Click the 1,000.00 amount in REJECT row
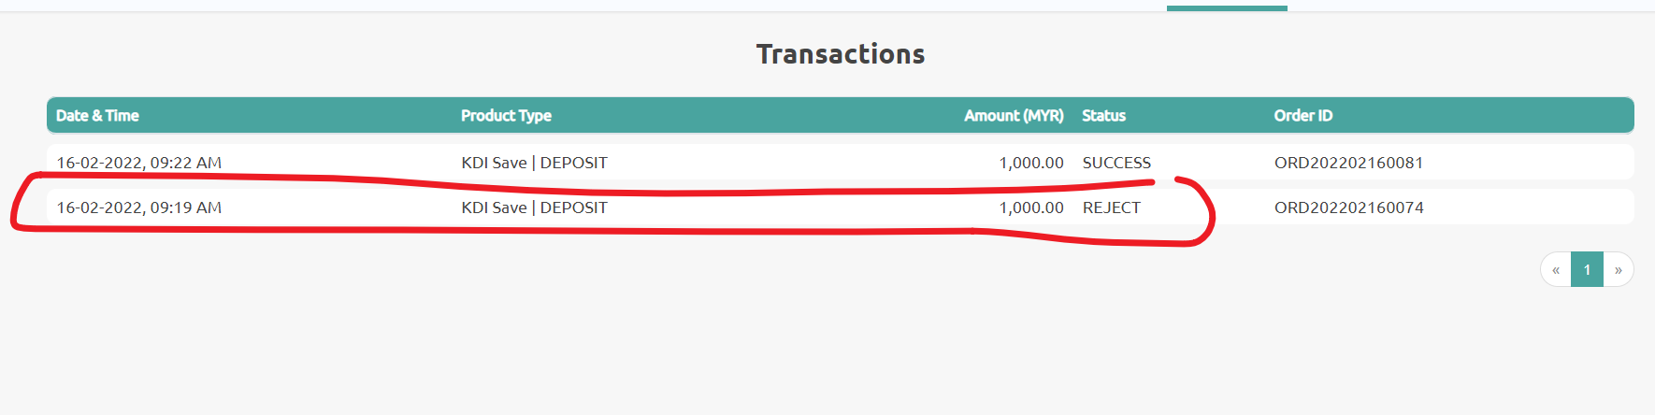This screenshot has height=415, width=1655. (1031, 207)
